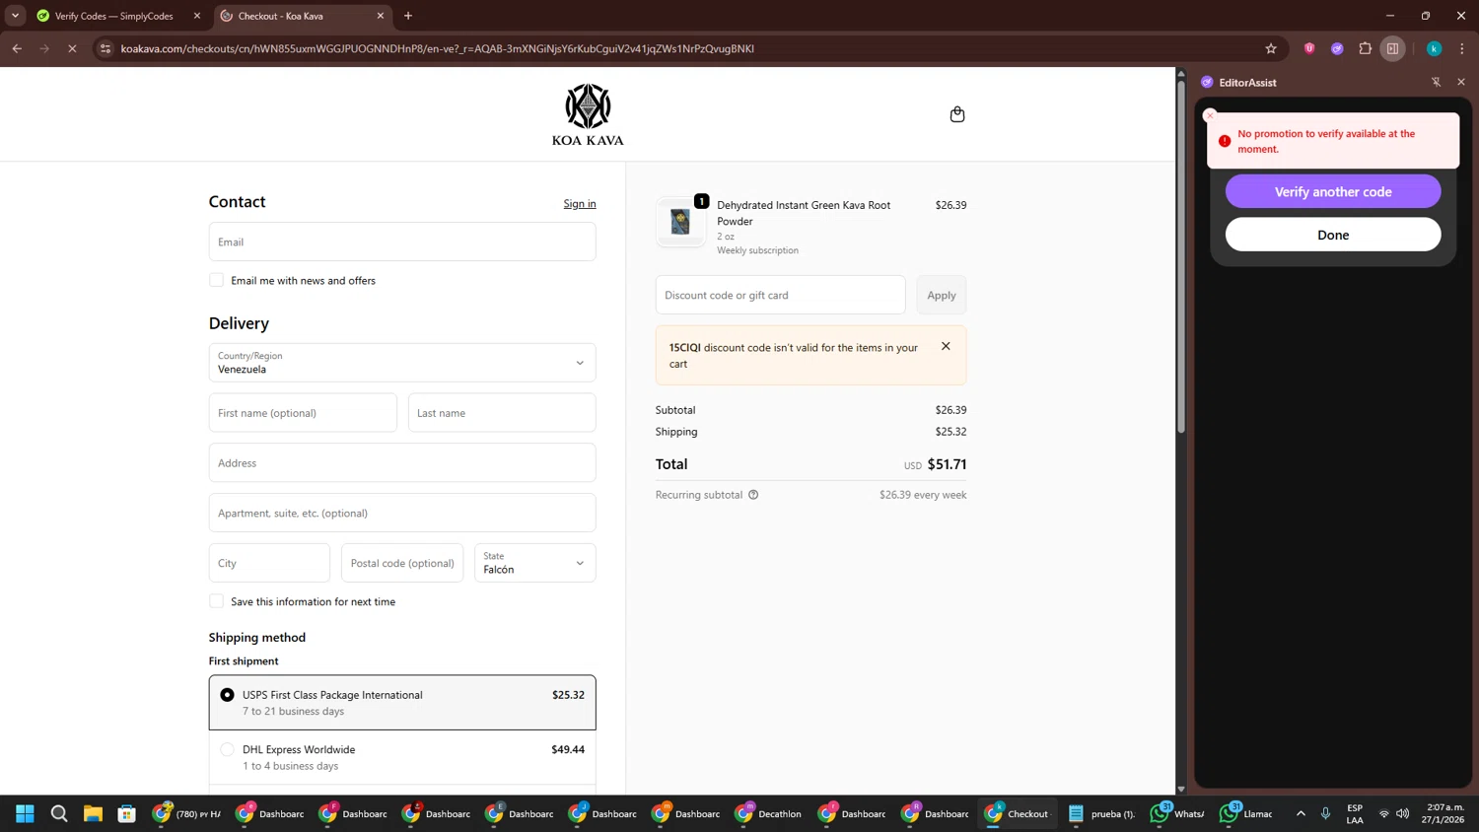Click the Apply discount button
1479x832 pixels.
[x=942, y=295]
